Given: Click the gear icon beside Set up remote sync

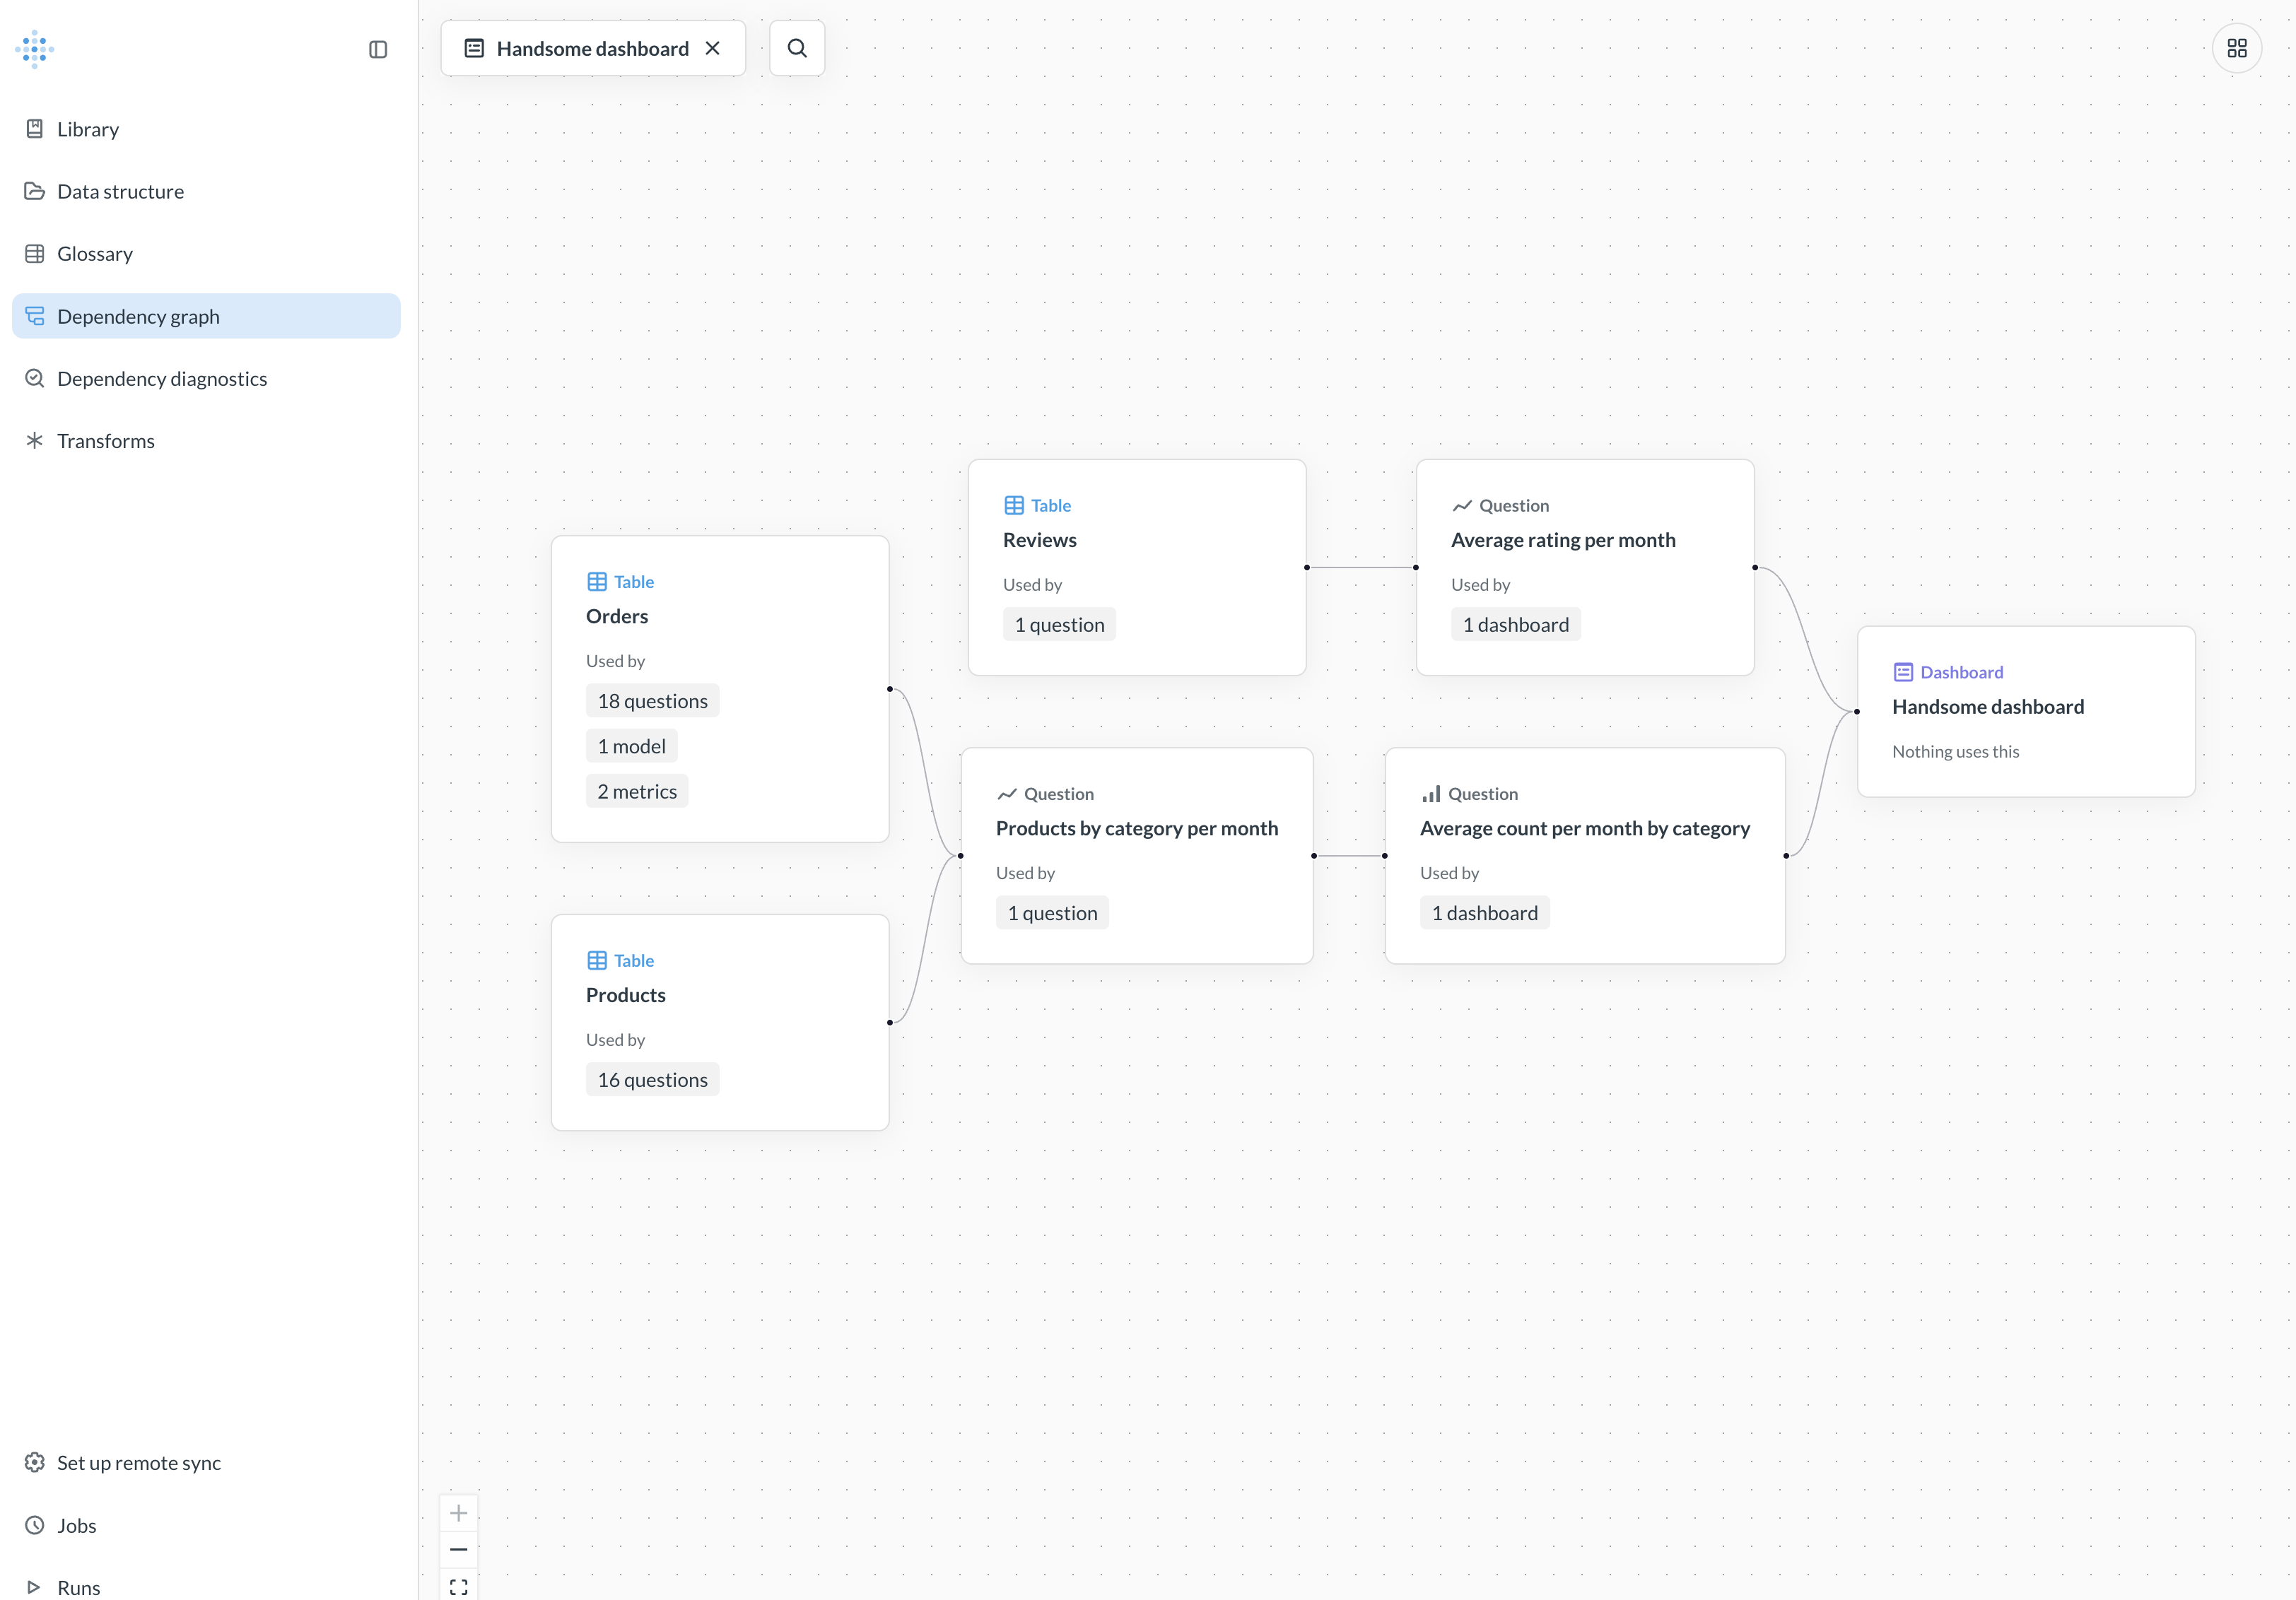Looking at the screenshot, I should 34,1462.
